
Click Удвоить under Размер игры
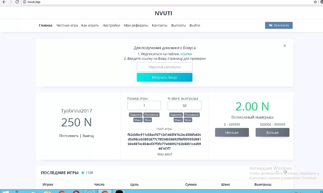[x=136, y=115]
